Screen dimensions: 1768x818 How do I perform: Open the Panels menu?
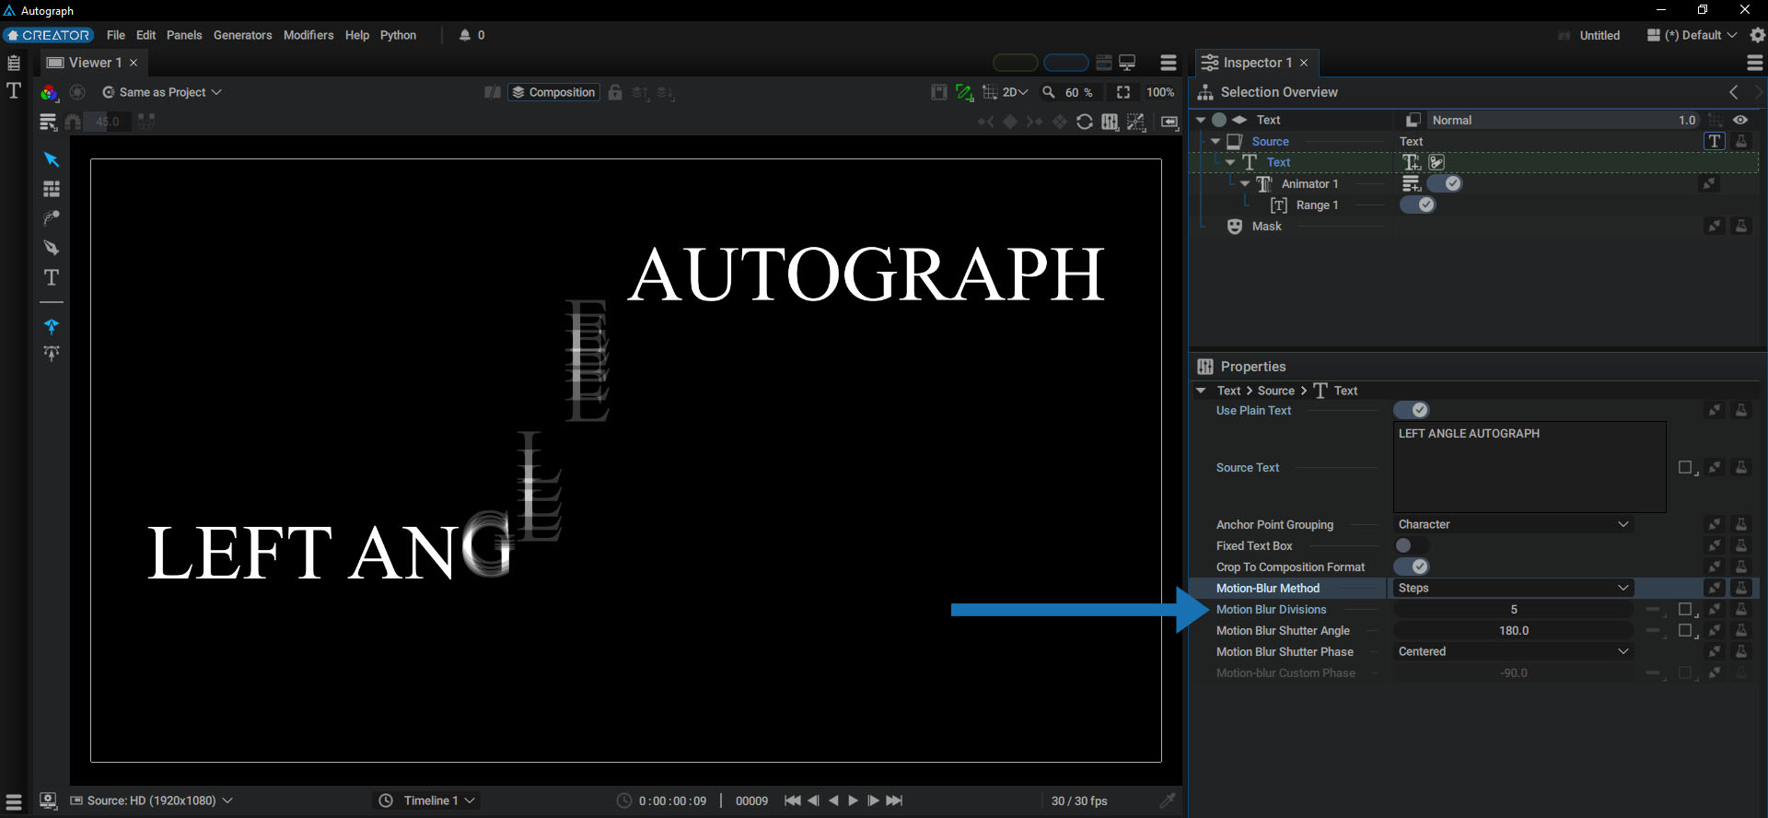click(x=184, y=35)
